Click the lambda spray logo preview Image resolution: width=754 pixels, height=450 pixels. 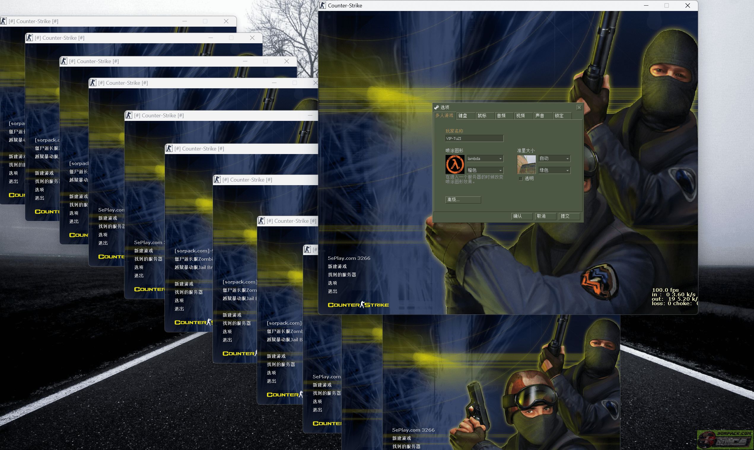click(x=454, y=164)
